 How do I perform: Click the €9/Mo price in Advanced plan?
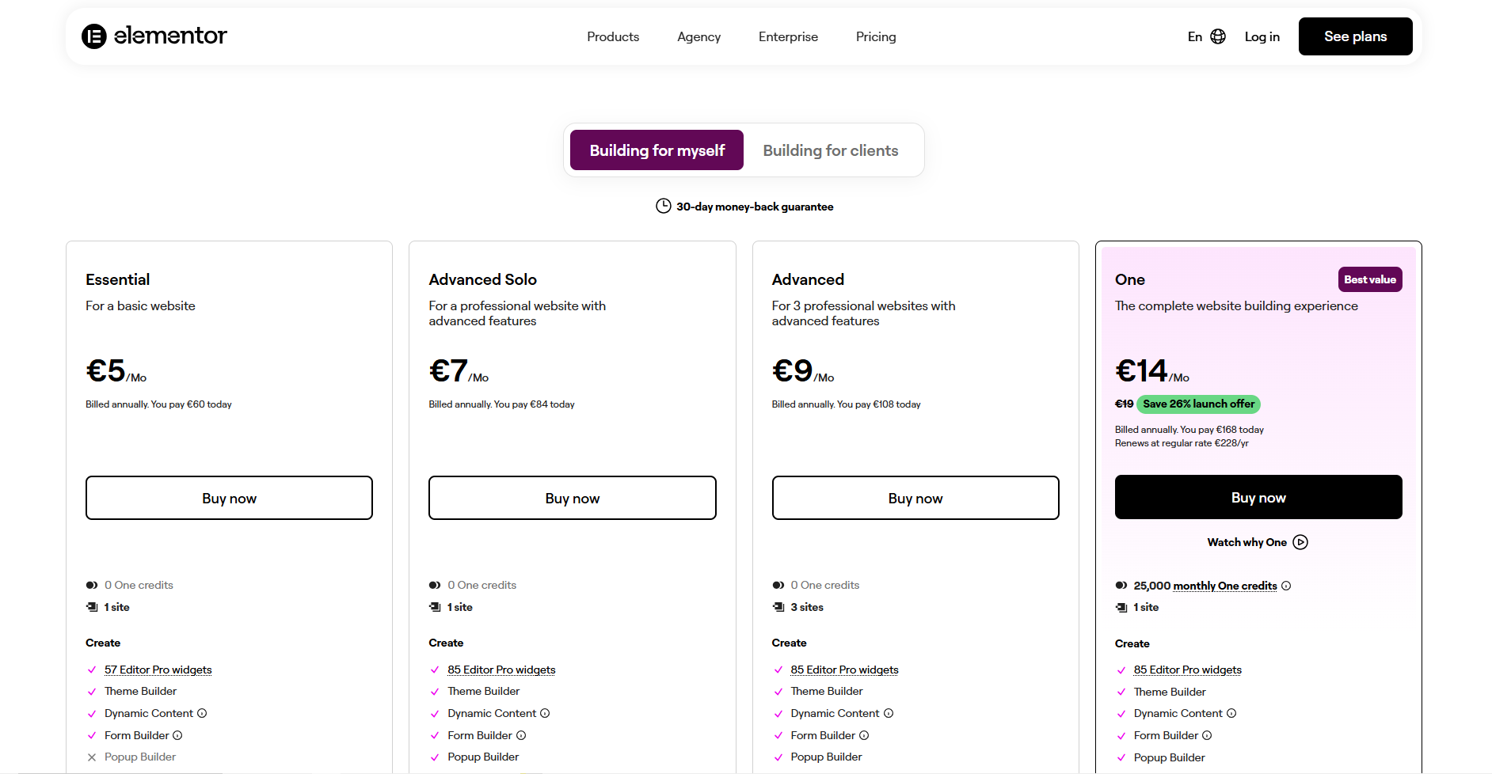803,370
